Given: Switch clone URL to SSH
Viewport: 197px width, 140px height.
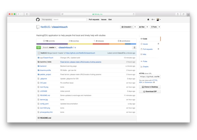Looking at the screenshot, I should click(141, 82).
